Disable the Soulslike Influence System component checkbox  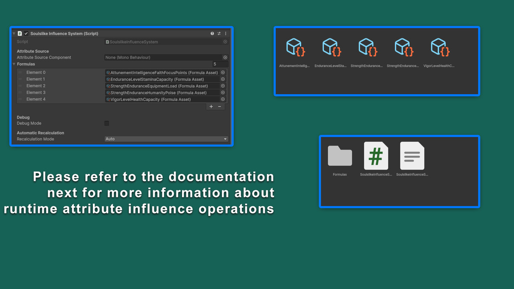pyautogui.click(x=26, y=33)
